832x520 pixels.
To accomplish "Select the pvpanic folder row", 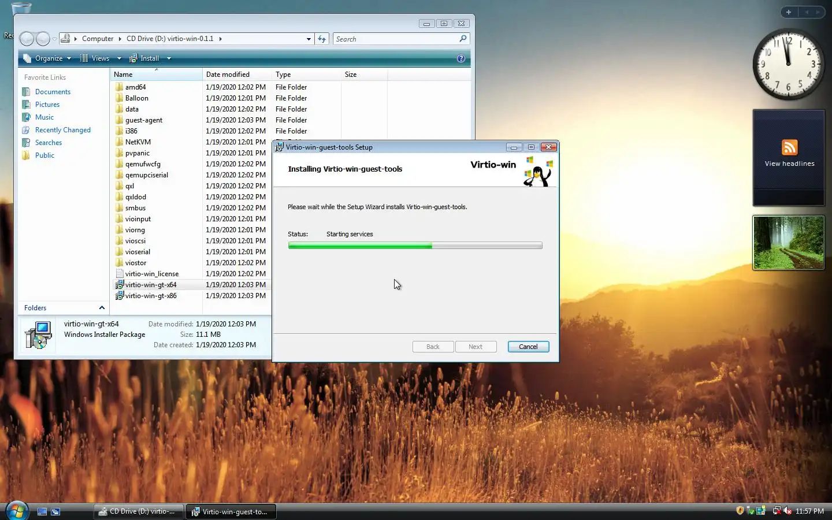I will pos(191,153).
